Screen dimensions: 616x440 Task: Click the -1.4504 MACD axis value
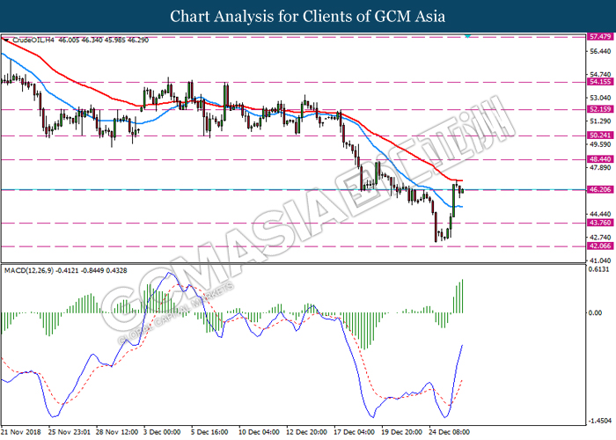coord(600,422)
